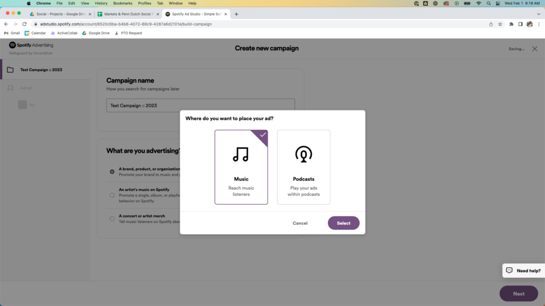This screenshot has height=306, width=545.
Task: Open the Chrome three-dot menu
Action: (x=539, y=24)
